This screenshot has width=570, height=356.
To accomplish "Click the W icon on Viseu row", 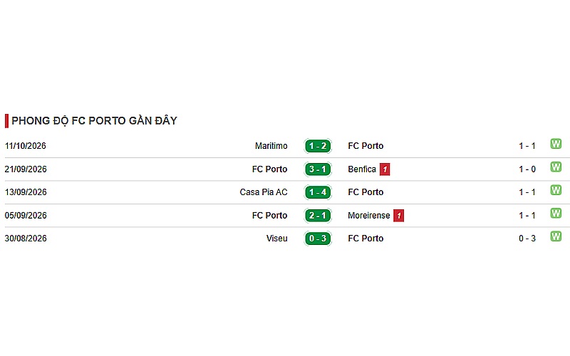I will 556,236.
